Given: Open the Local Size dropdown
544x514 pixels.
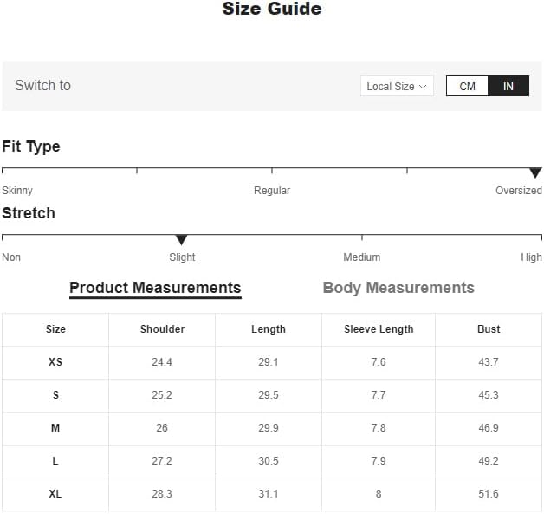Looking at the screenshot, I should click(396, 86).
